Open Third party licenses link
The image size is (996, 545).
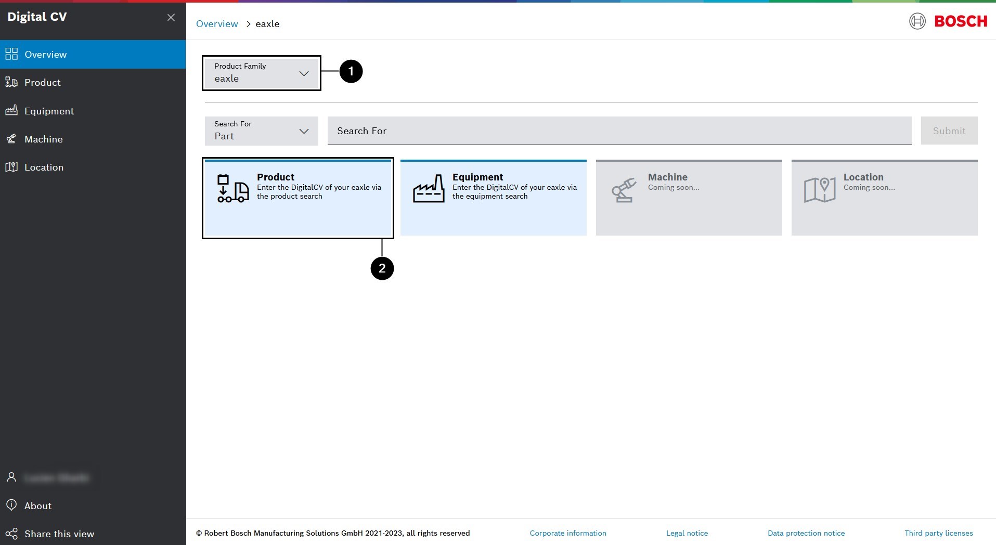939,533
